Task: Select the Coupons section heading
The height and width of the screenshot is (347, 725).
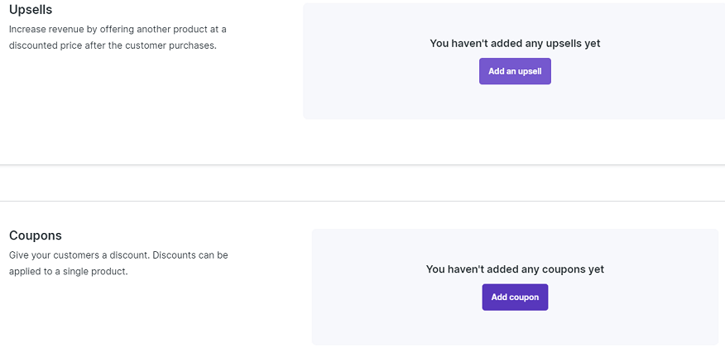Action: 36,235
